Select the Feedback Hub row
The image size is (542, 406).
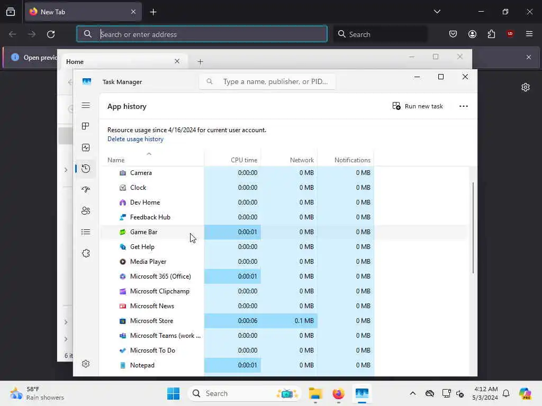coord(284,217)
